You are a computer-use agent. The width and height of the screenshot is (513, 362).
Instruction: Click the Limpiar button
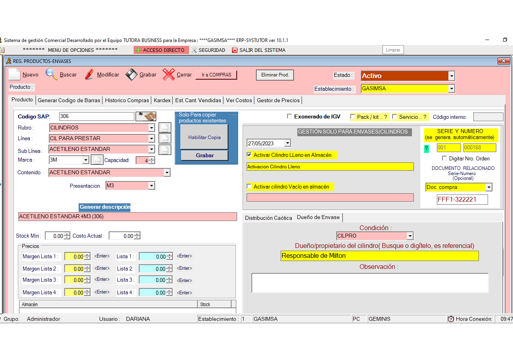click(393, 50)
